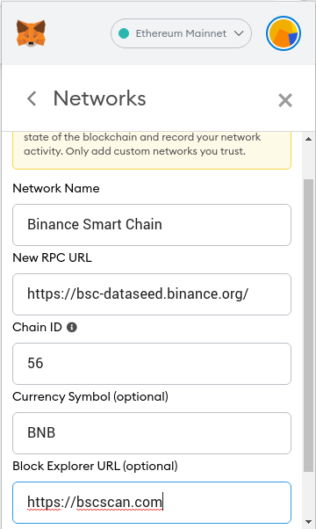The image size is (316, 529).
Task: Go back using the left arrow next to Networks
Action: click(32, 98)
